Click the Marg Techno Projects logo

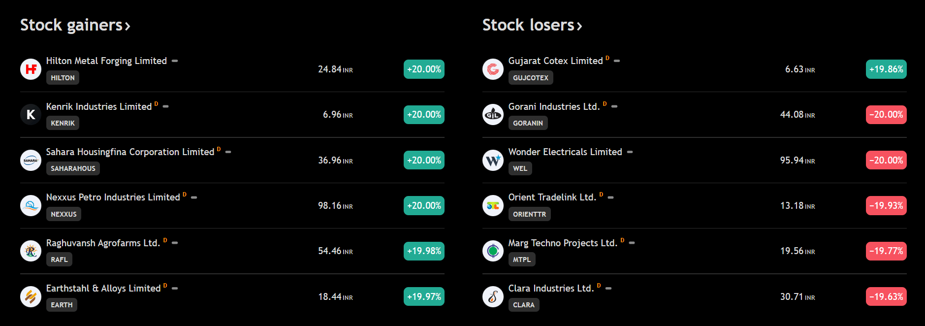[x=493, y=251]
